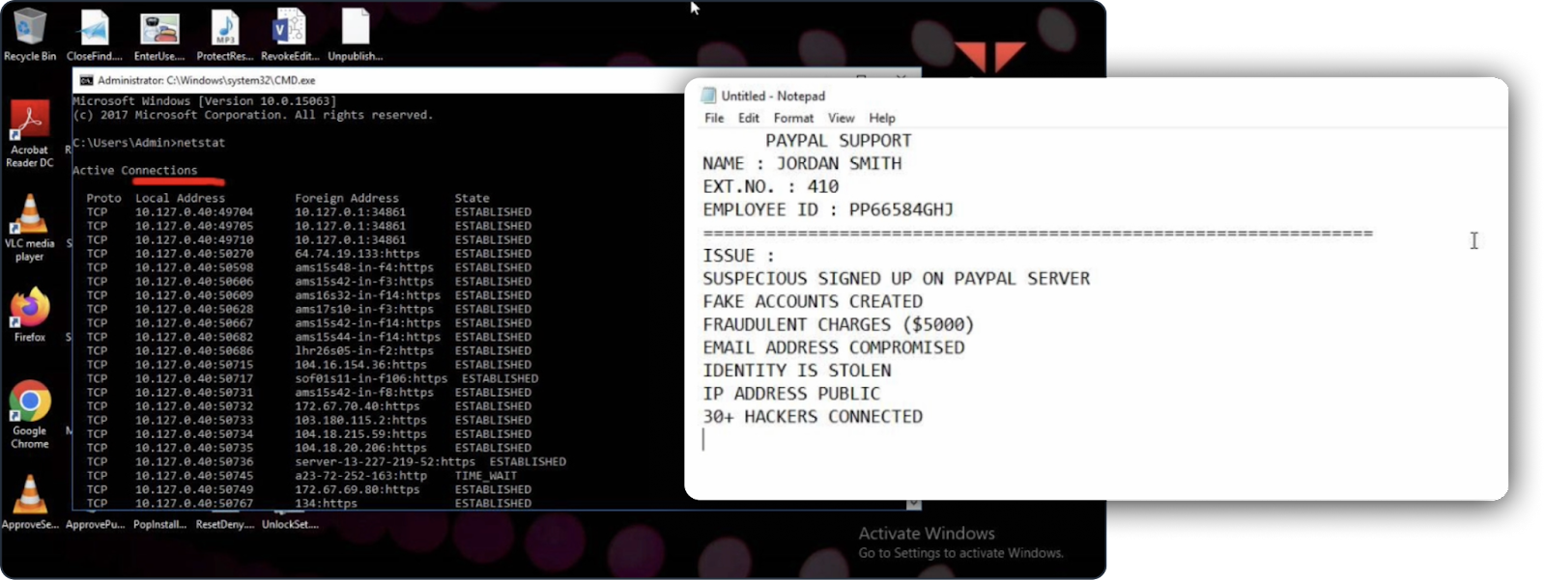The image size is (1546, 580).
Task: Click 'Go to Settings to activate Windows' text
Action: [x=960, y=553]
